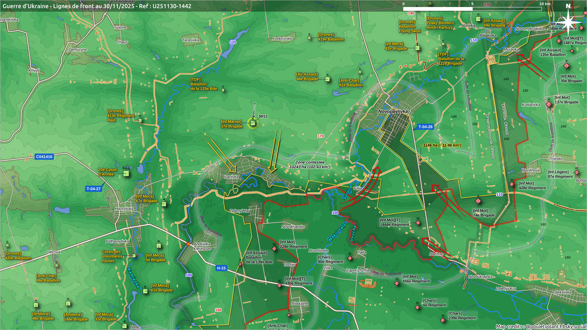
Task: Click the 74e Brigade red diamond marker
Action: 478,201
